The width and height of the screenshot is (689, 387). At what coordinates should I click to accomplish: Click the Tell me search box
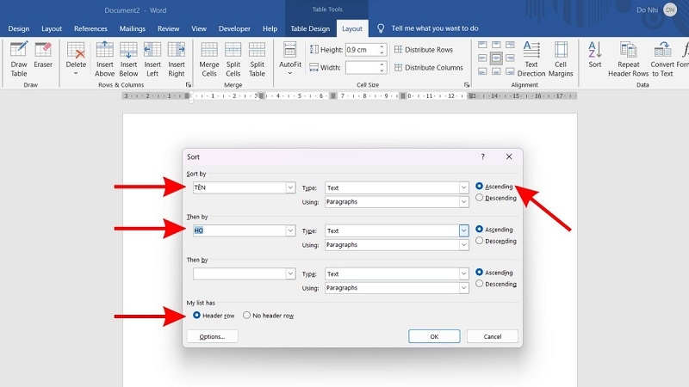click(x=434, y=28)
